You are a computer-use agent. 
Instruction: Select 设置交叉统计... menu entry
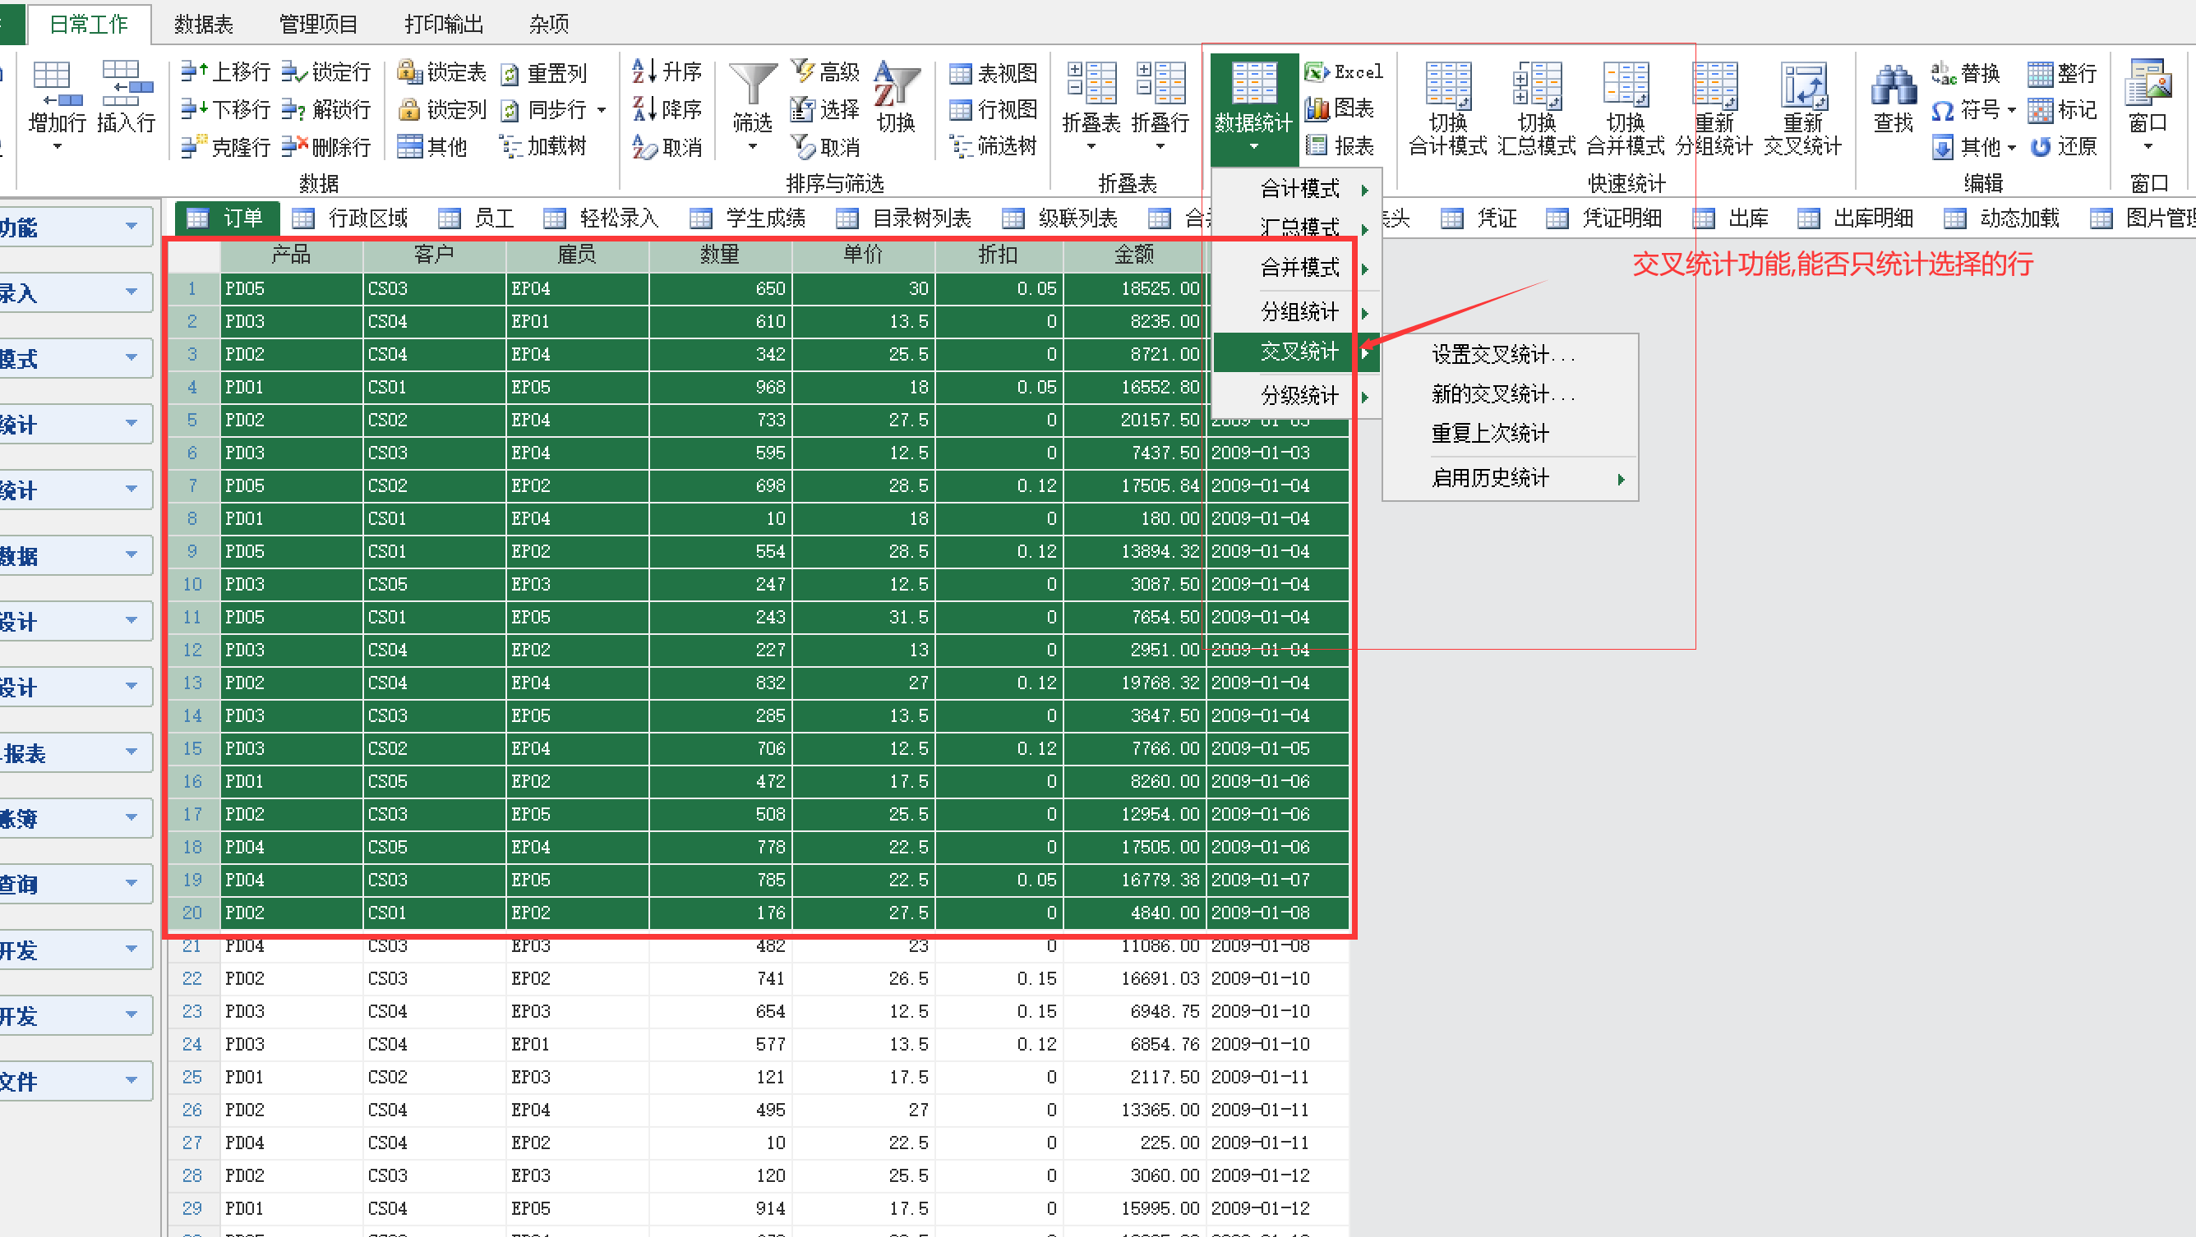pyautogui.click(x=1502, y=354)
